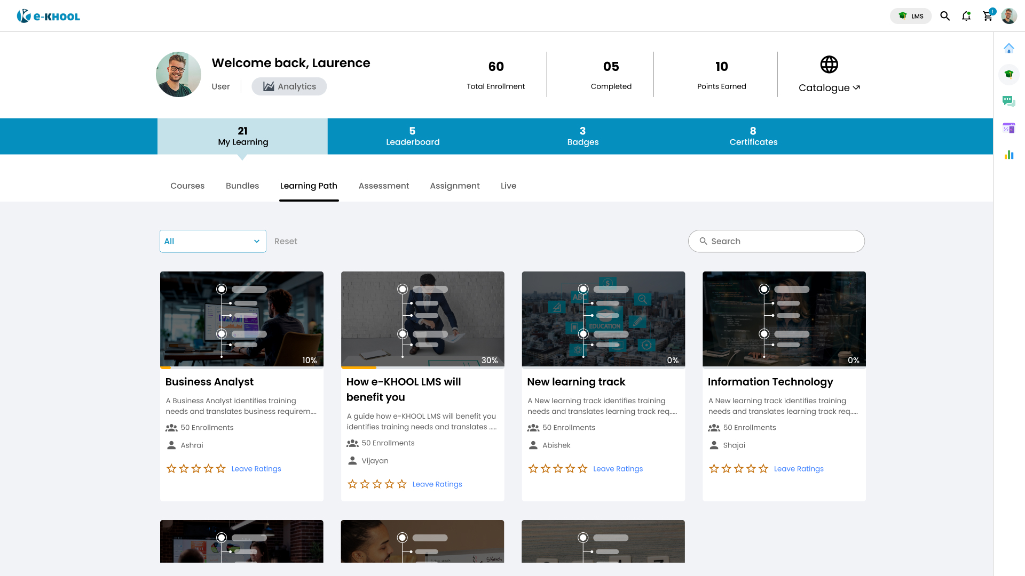Open the notifications bell
1025x576 pixels.
pos(966,16)
